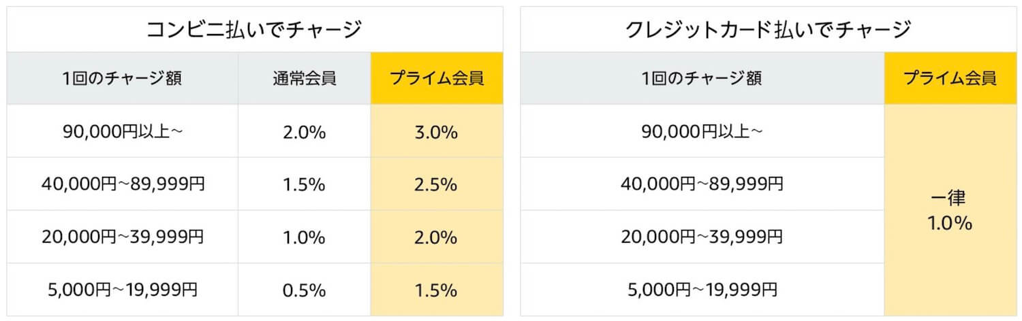This screenshot has width=1022, height=321.
Task: Select the yellow プライム会員 header in convenience table
Action: [437, 78]
